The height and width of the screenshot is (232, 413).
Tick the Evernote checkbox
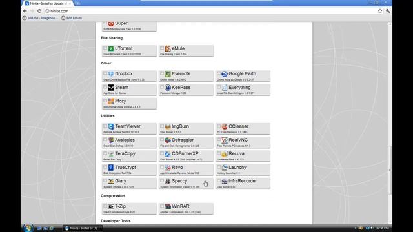[x=162, y=73]
